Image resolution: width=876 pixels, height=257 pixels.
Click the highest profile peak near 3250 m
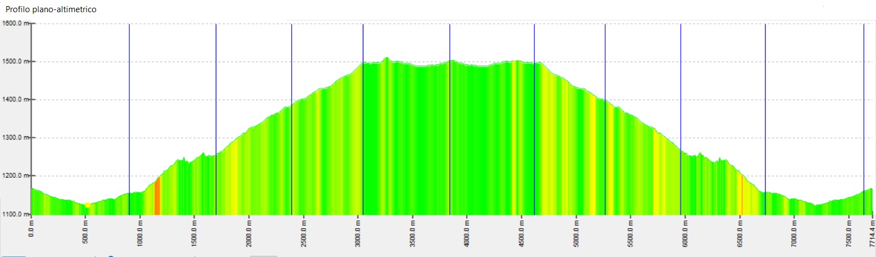click(x=387, y=59)
